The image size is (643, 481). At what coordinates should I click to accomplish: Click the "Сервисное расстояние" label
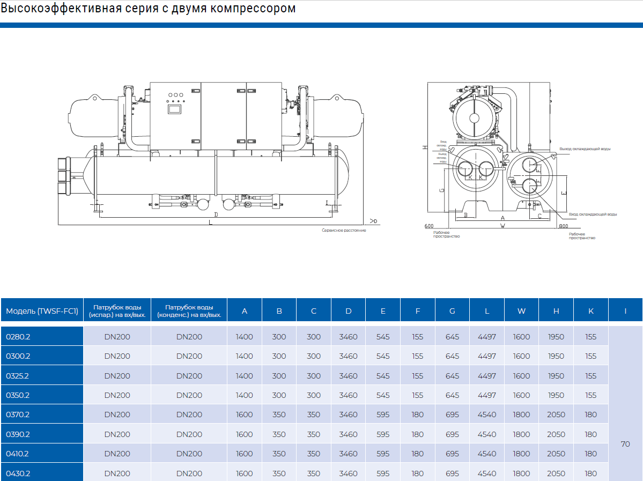(344, 230)
